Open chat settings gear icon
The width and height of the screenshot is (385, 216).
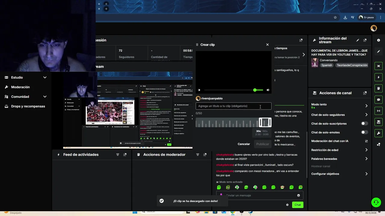tap(287, 205)
